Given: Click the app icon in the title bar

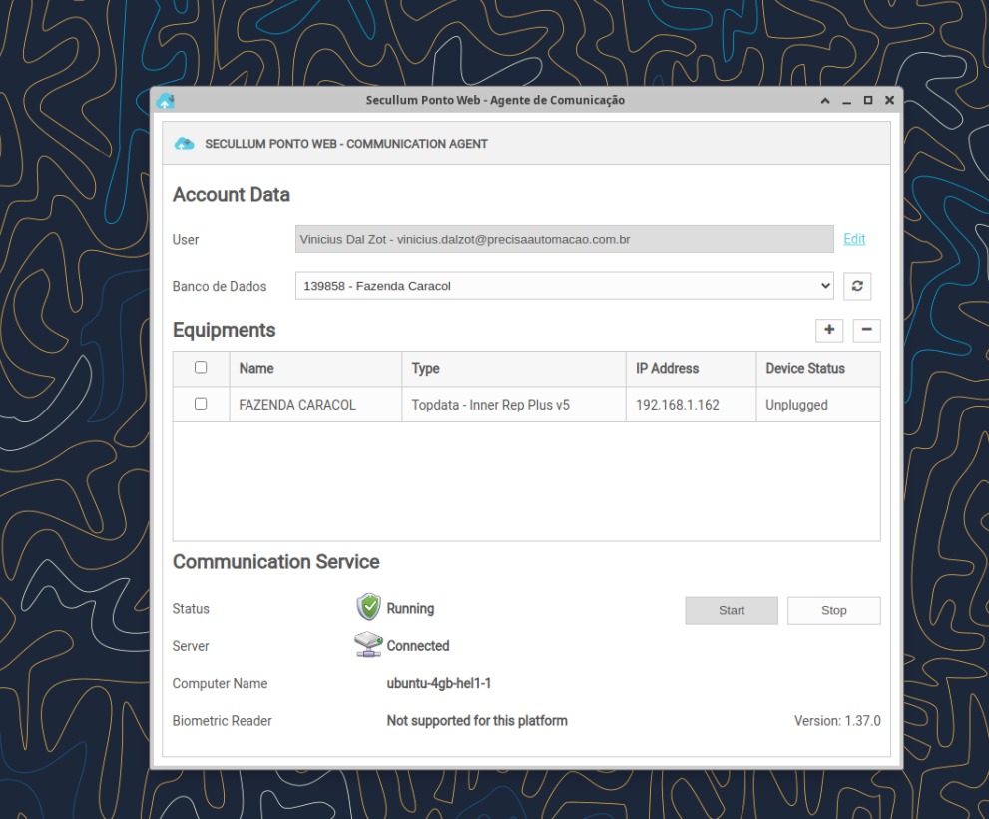Looking at the screenshot, I should click(166, 100).
